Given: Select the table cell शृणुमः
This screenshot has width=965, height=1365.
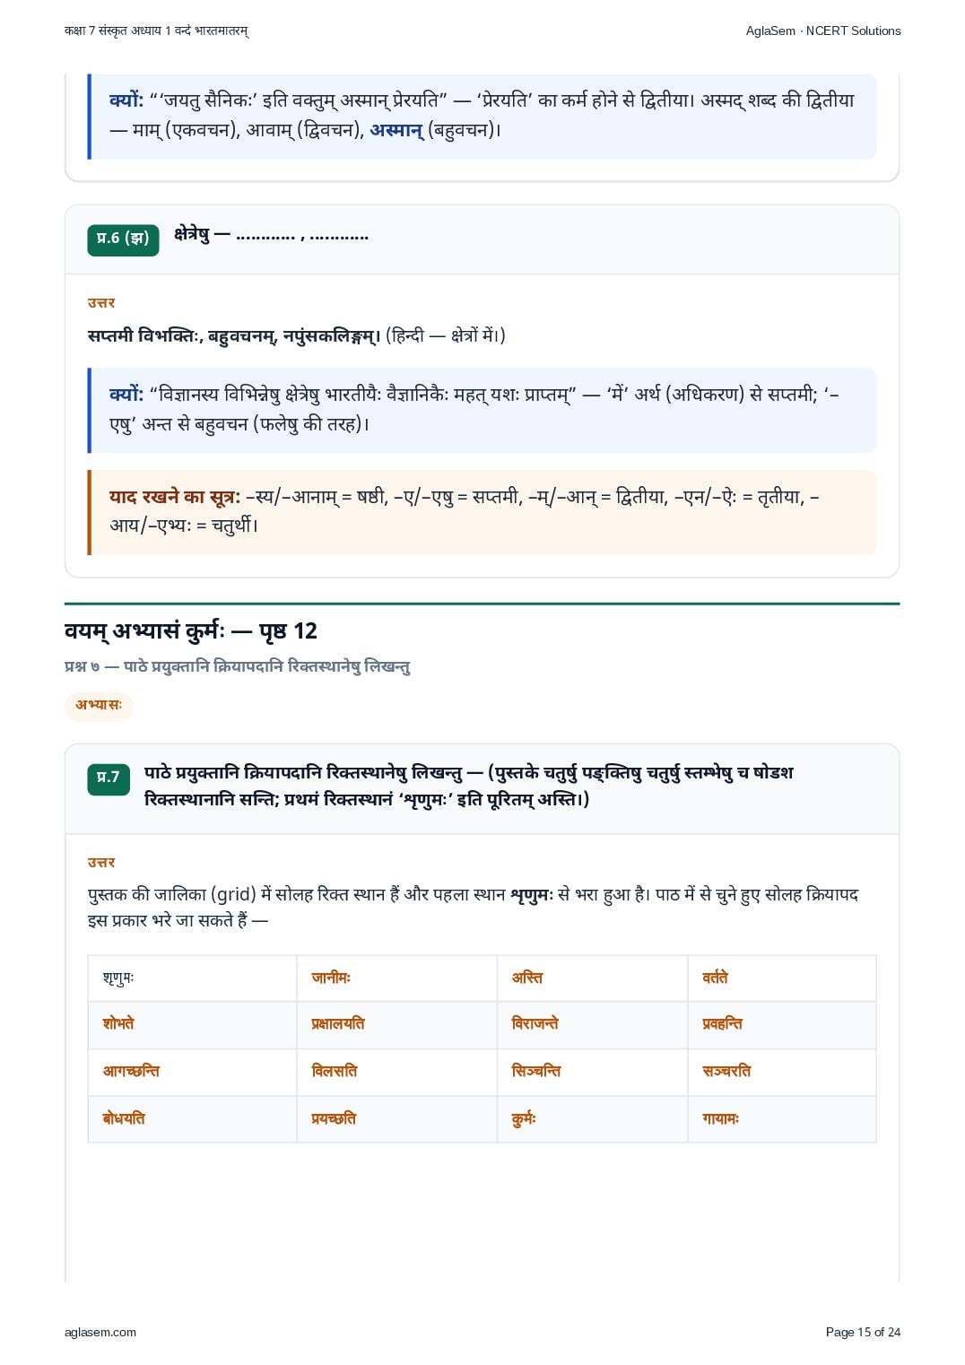Looking at the screenshot, I should [192, 978].
